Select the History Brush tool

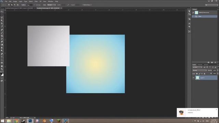(2, 39)
